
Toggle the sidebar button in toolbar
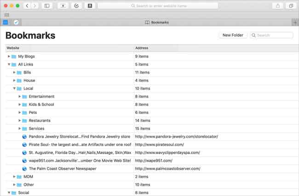(x=47, y=6)
